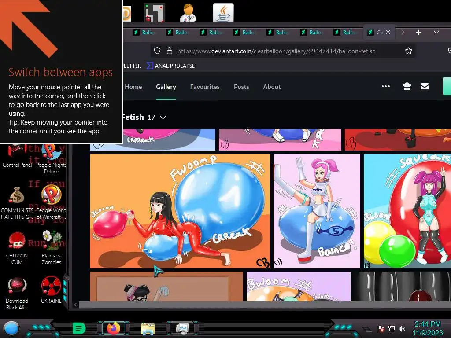Open the About tab

click(272, 87)
